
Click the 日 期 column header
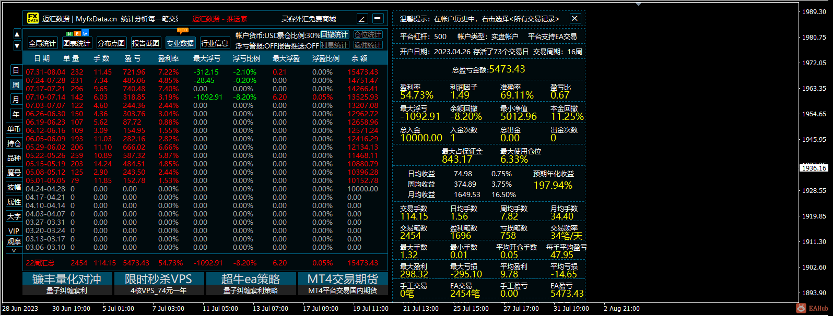click(42, 58)
